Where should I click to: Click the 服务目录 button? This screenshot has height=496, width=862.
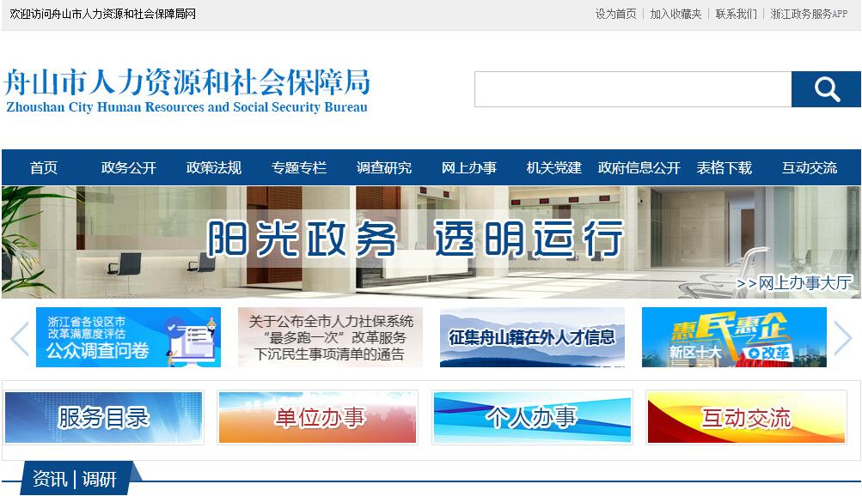tap(104, 417)
